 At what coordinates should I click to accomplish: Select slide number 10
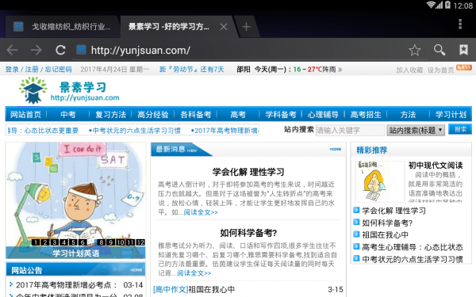(121, 242)
